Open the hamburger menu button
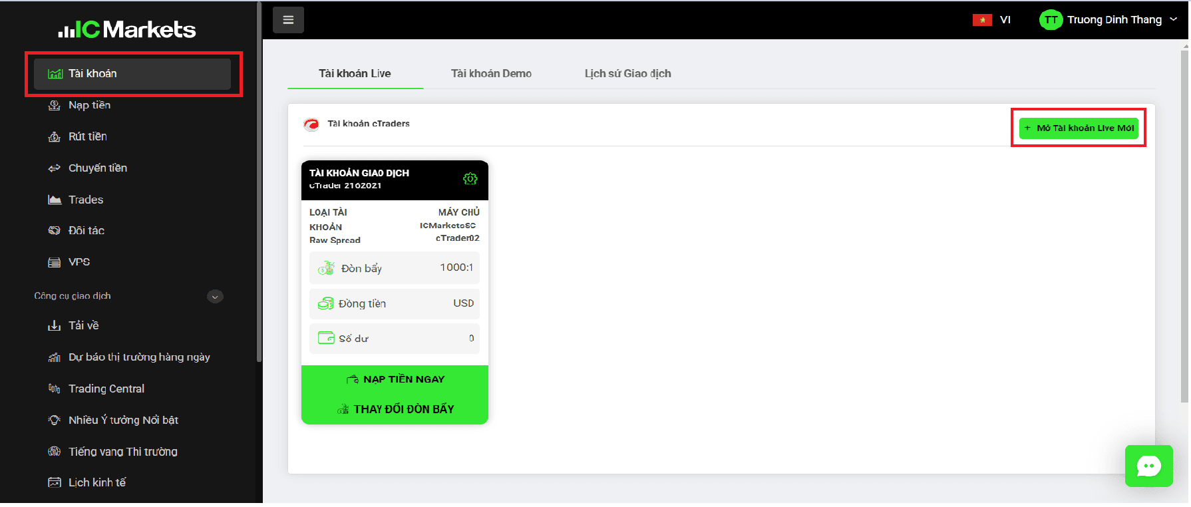1191x507 pixels. tap(288, 20)
